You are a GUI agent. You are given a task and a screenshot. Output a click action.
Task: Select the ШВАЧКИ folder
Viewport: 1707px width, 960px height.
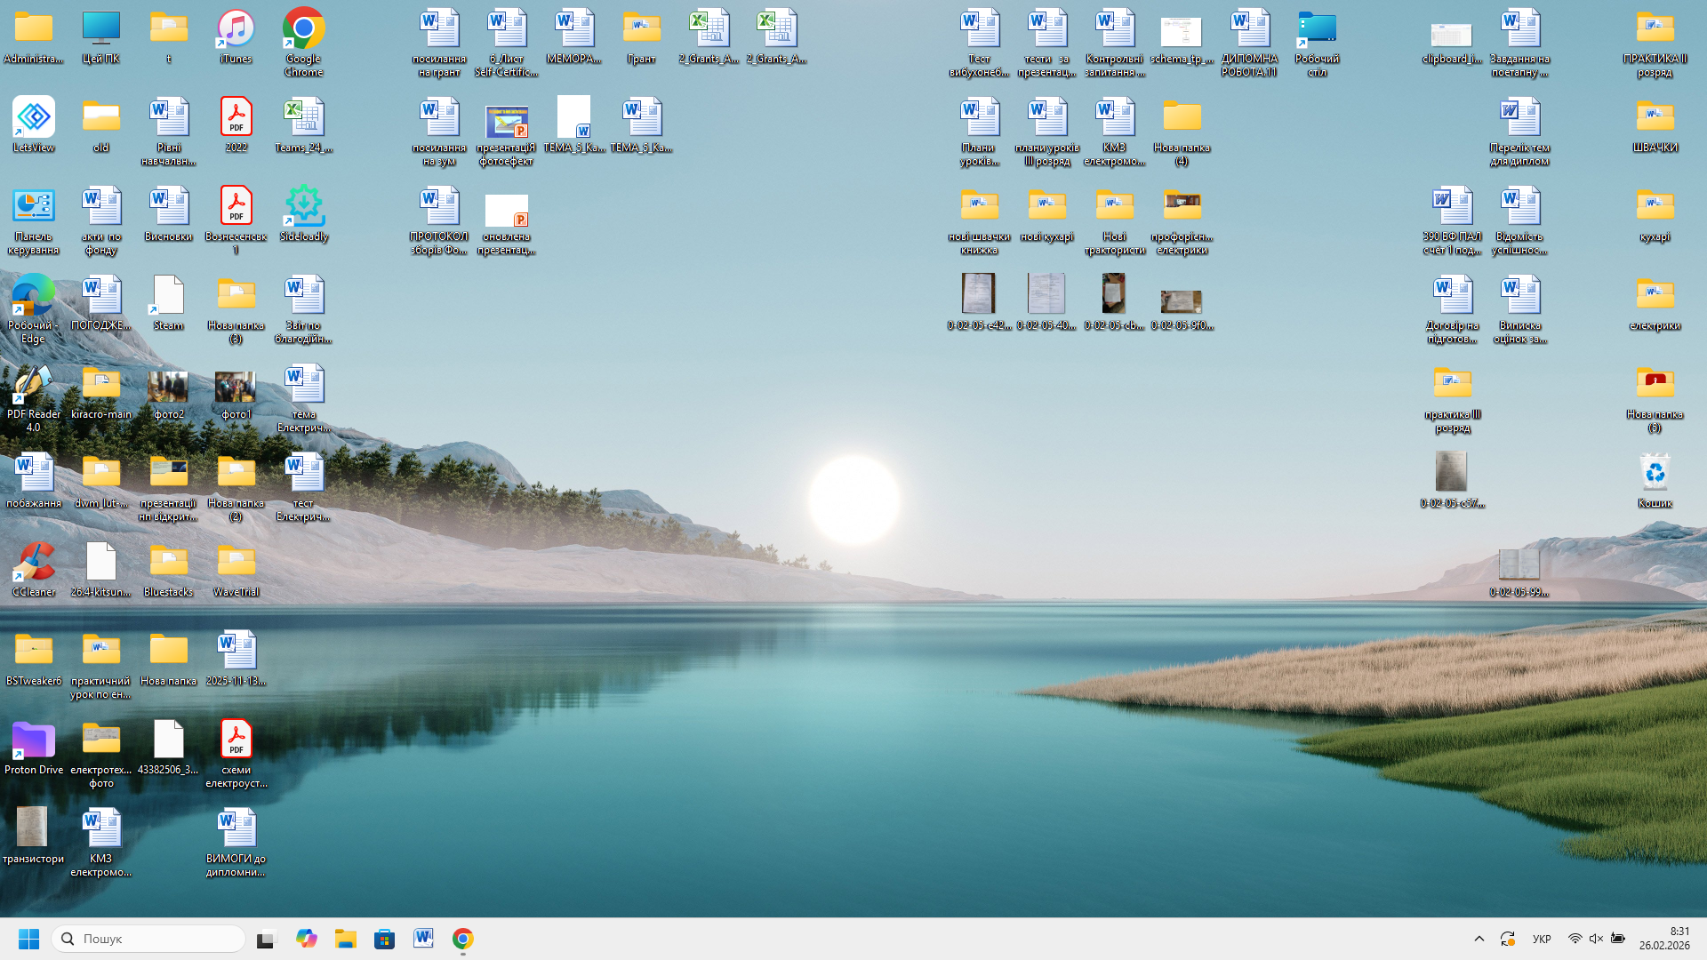point(1655,118)
